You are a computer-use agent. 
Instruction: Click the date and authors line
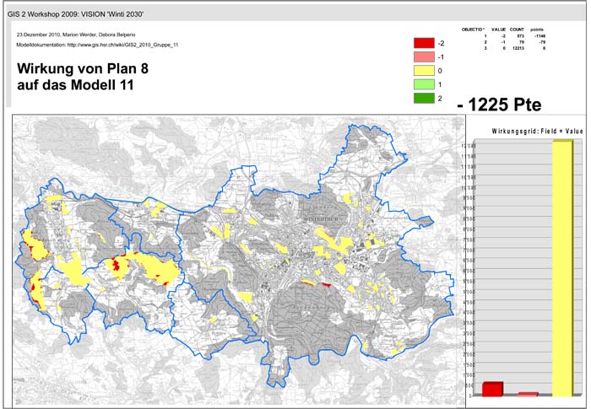[70, 34]
